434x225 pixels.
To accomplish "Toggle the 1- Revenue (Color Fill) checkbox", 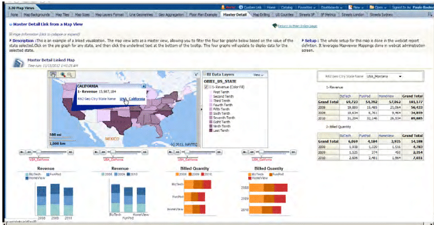I will point(206,87).
